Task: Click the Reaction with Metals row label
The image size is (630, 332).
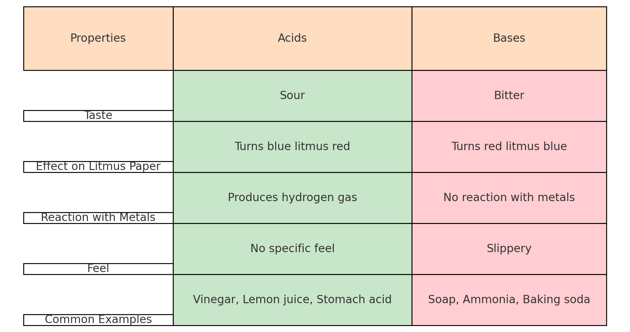Action: 98,218
